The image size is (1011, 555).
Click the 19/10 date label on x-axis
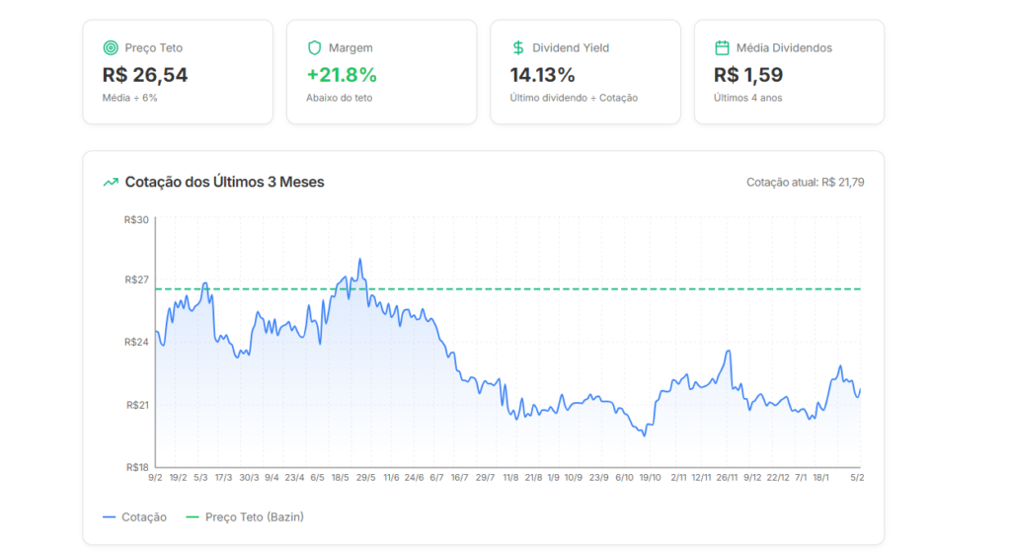click(650, 477)
